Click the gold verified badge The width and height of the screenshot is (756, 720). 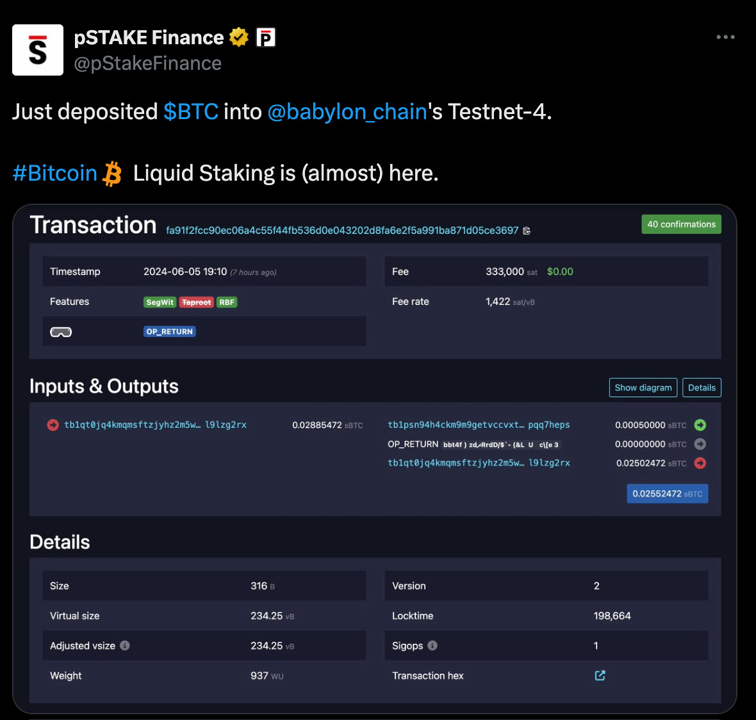pos(239,38)
